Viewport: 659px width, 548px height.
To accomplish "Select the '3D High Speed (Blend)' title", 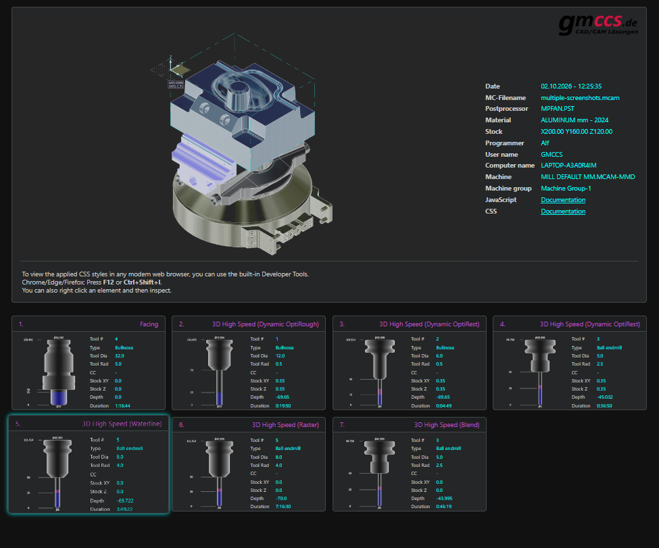I will [447, 425].
